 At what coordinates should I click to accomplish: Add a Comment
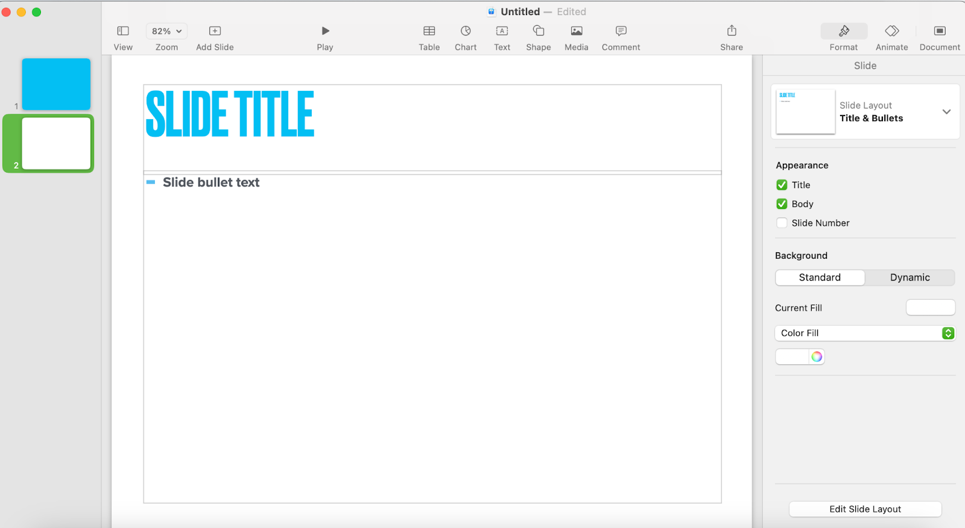coord(621,31)
